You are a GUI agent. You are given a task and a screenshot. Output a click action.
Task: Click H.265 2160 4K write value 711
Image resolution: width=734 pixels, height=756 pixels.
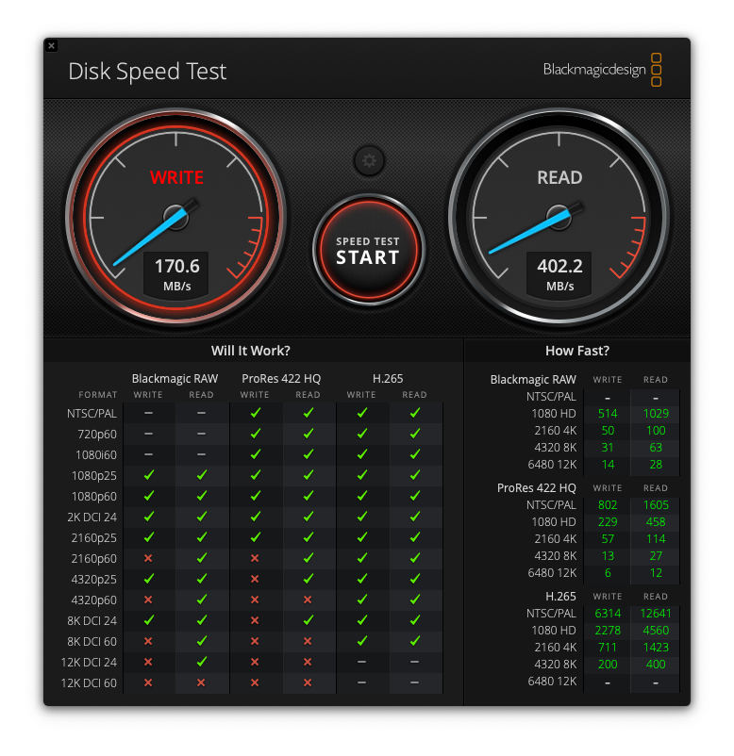pos(608,647)
